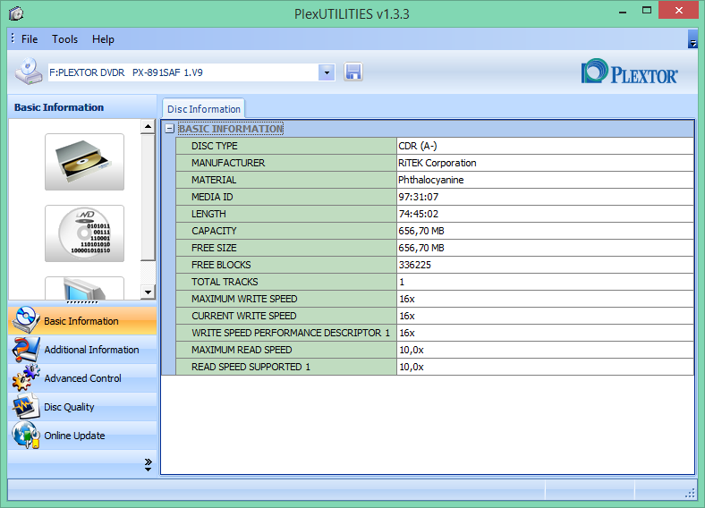The width and height of the screenshot is (705, 508).
Task: Click the menu bar drag handle grip
Action: click(13, 38)
